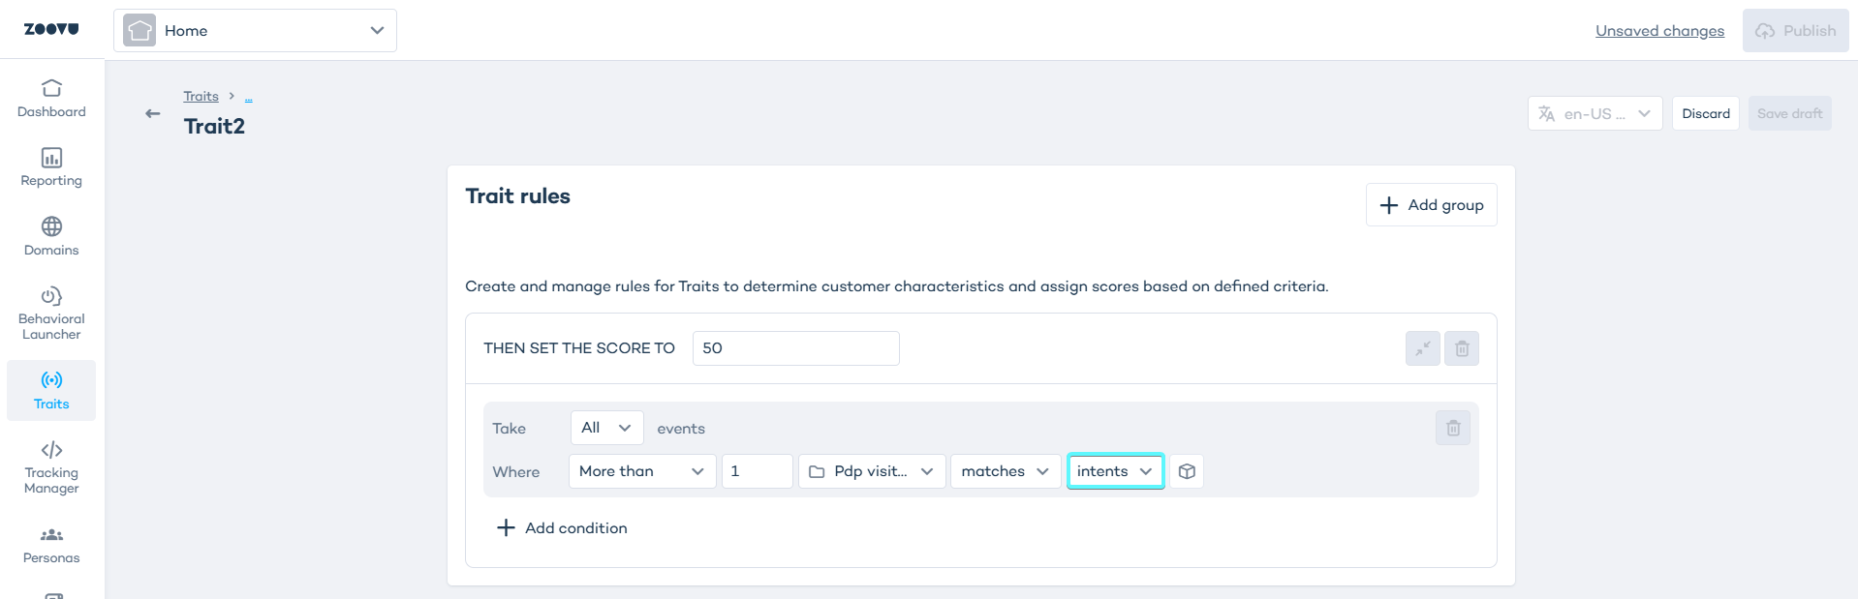1858x599 pixels.
Task: Click the cube icon next to intents
Action: pos(1186,471)
